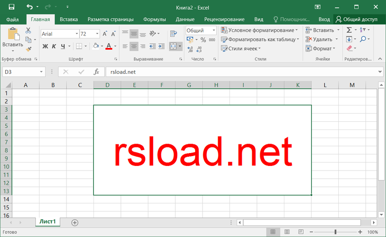Open Customize Quick Access Toolbar dropdown
Screen dimensions: 386x237
coord(67,7)
